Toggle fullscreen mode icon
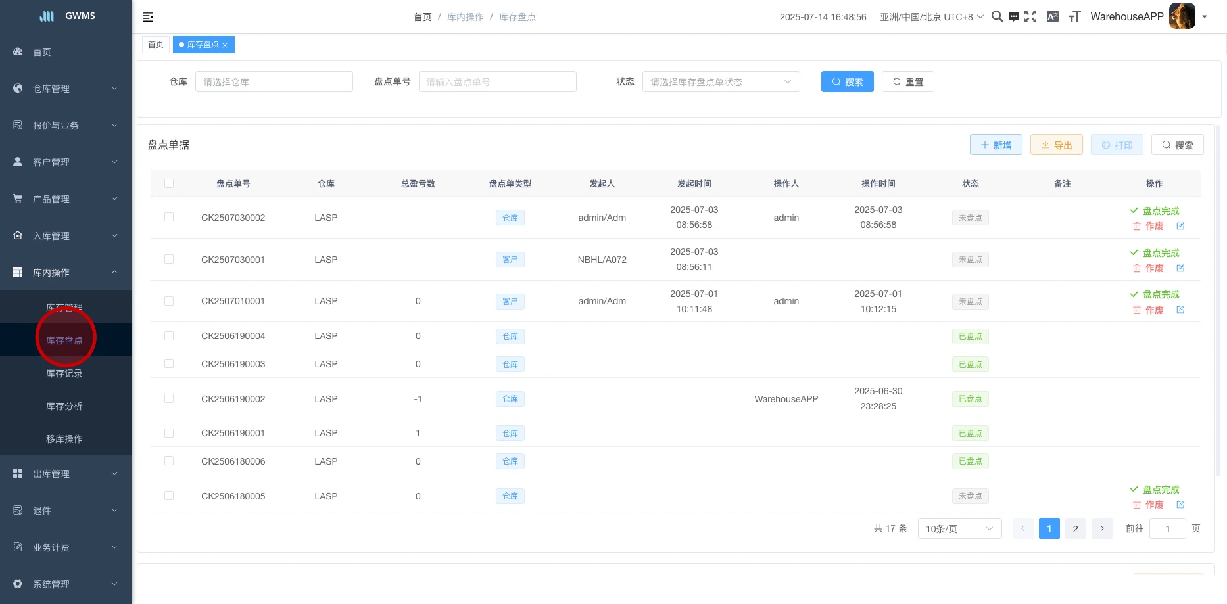This screenshot has width=1227, height=604. coord(1030,17)
